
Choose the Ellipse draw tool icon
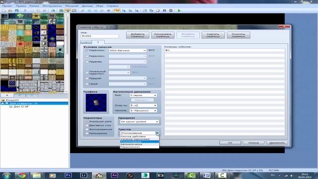96,10
